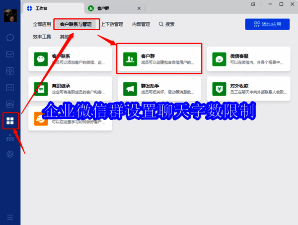Click the 客户联系 green chat icon

[41, 59]
